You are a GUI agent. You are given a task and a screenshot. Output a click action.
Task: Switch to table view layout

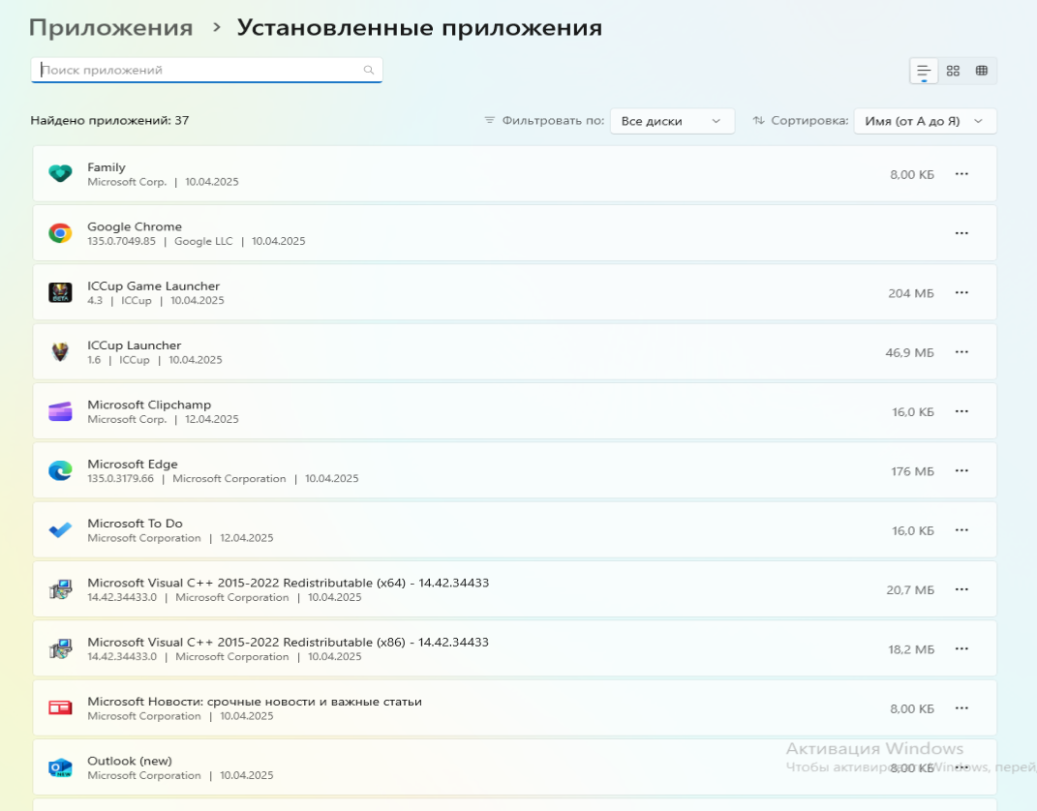[x=982, y=71]
